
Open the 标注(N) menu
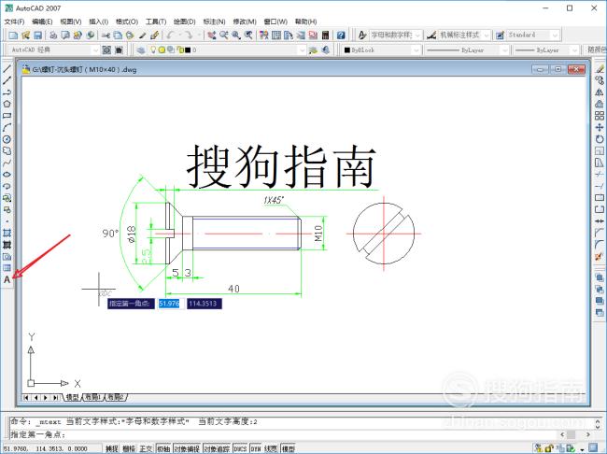(x=214, y=21)
